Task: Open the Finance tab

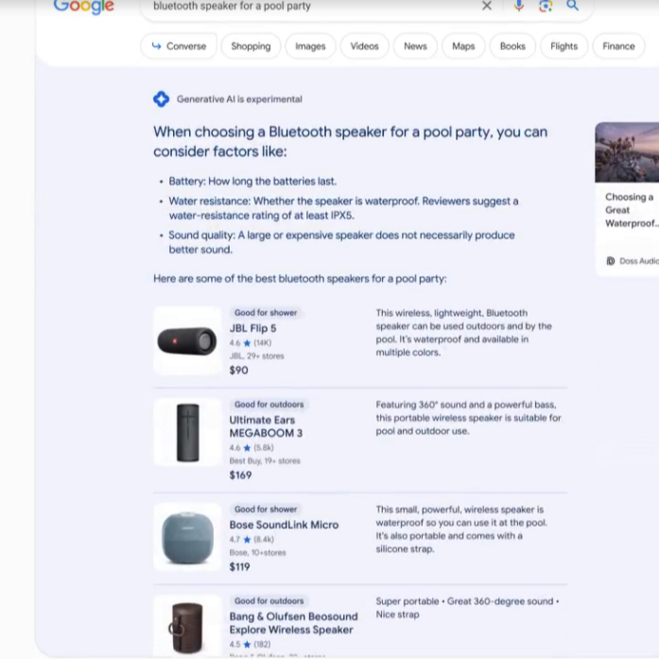Action: point(618,46)
